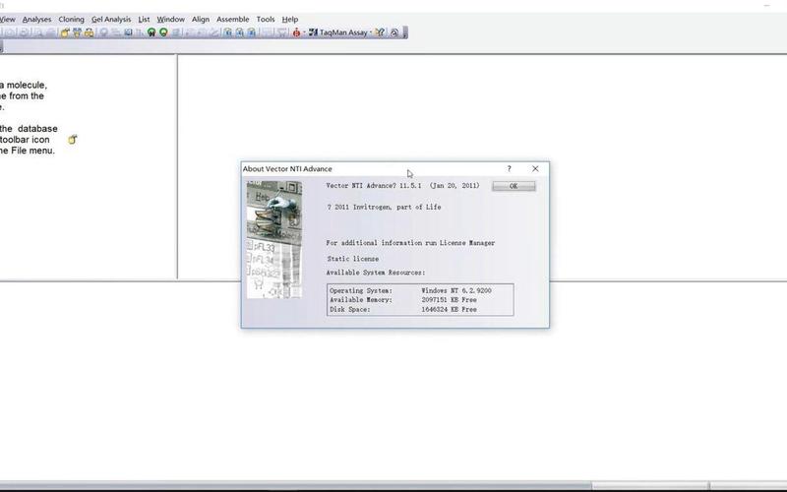Open the Gel Analysis menu
Image resolution: width=787 pixels, height=492 pixels.
[110, 19]
